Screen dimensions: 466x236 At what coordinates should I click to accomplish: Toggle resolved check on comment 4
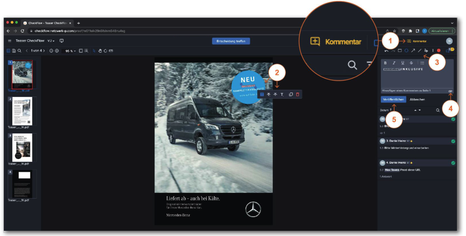click(453, 163)
